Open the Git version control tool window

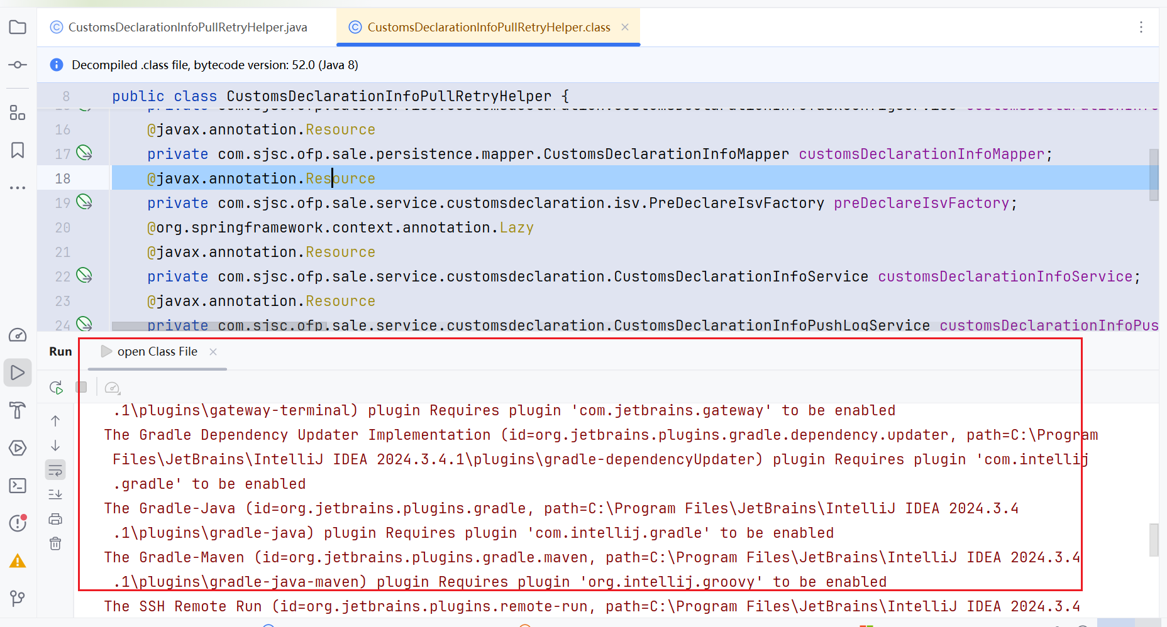point(18,598)
